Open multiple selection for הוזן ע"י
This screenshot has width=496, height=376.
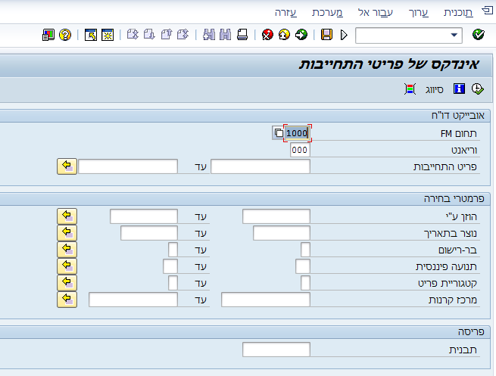pyautogui.click(x=67, y=216)
